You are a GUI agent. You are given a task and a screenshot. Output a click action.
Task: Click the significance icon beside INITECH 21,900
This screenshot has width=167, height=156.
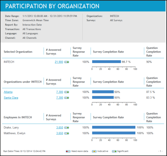[x=67, y=62]
